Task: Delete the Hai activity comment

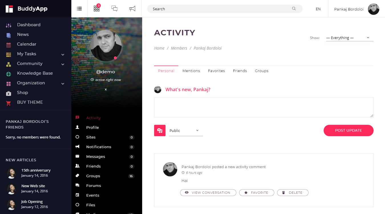Action: coord(293,193)
